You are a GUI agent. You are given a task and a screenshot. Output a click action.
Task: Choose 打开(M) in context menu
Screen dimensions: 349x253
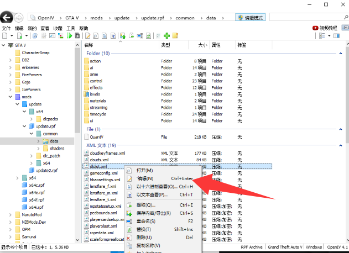pyautogui.click(x=163, y=170)
